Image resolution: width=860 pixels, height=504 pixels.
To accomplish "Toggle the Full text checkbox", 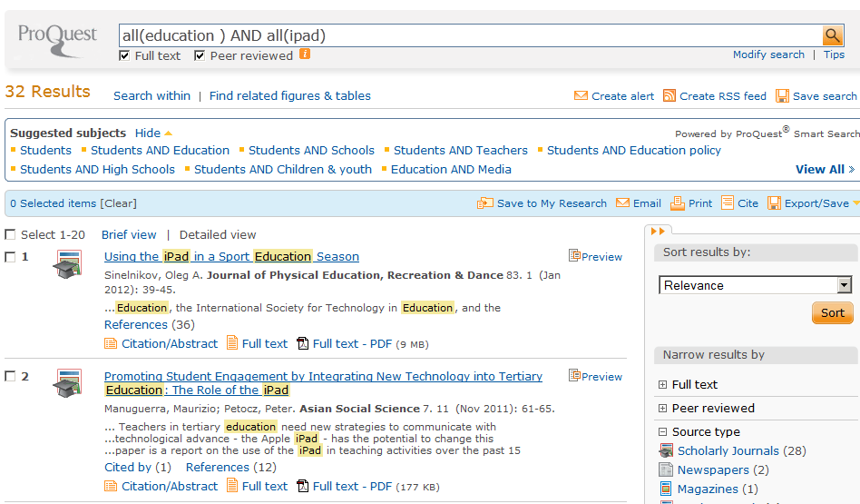I will click(x=124, y=55).
